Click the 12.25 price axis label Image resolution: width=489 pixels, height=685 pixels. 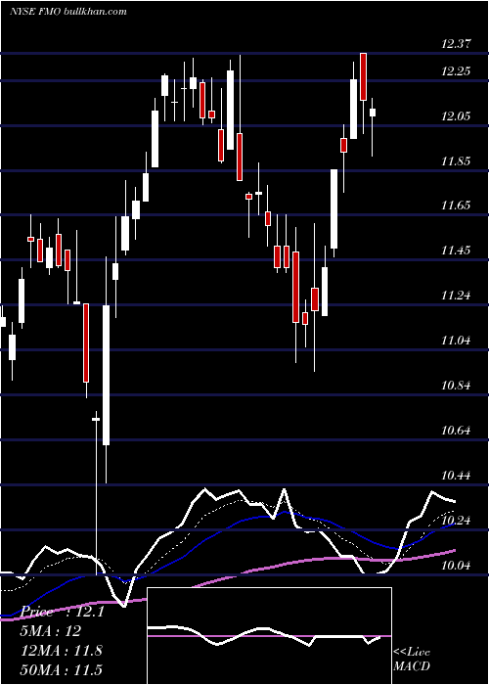[456, 71]
